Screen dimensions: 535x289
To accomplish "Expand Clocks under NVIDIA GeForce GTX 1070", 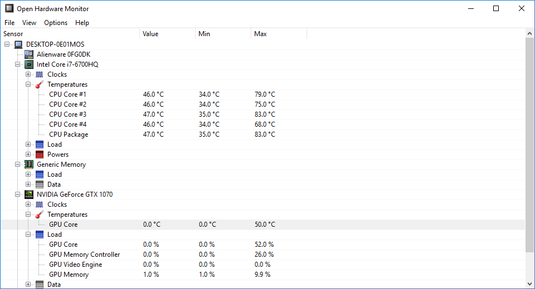I will pos(28,205).
